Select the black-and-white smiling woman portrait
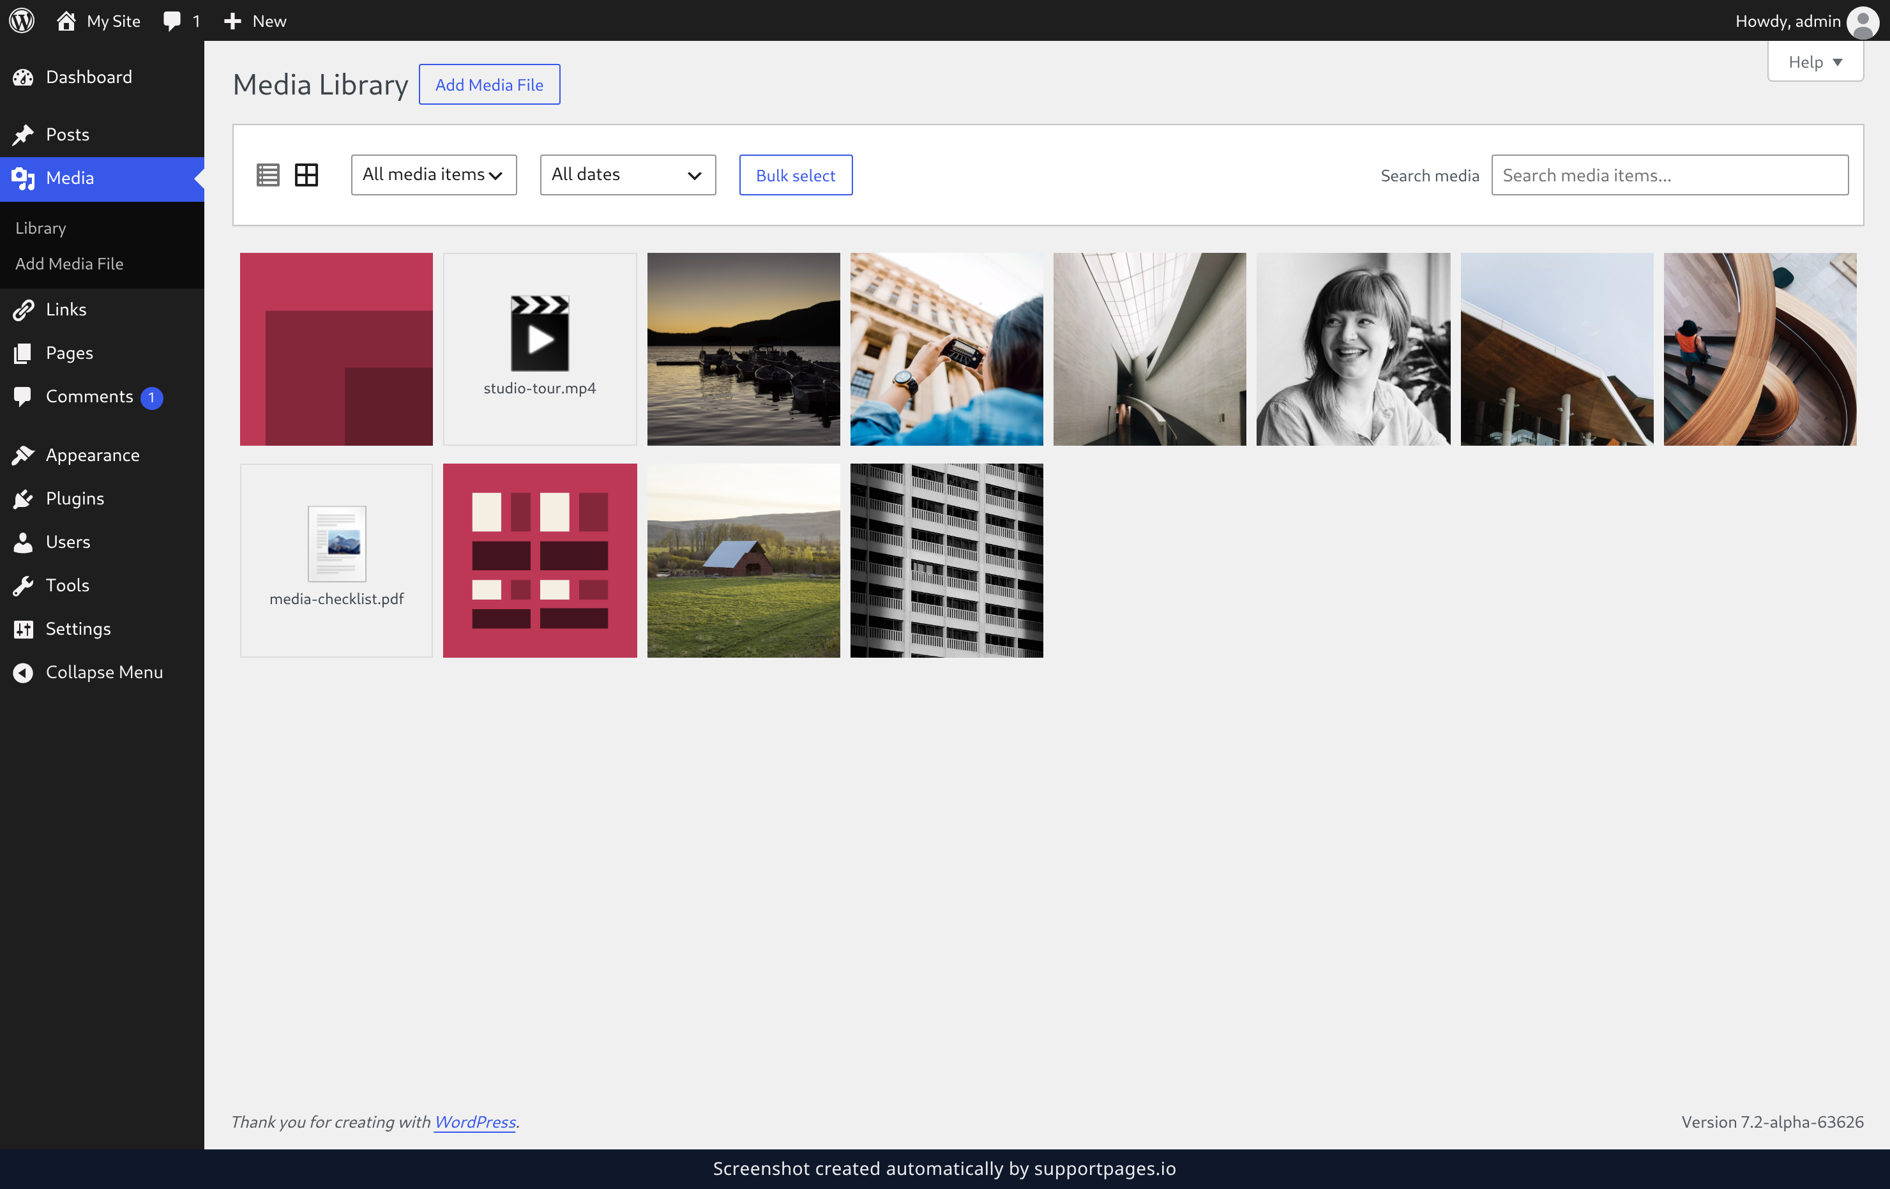1890x1189 pixels. click(1353, 349)
